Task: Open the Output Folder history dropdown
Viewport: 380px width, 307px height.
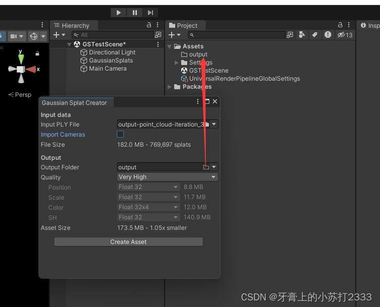Action: (214, 167)
